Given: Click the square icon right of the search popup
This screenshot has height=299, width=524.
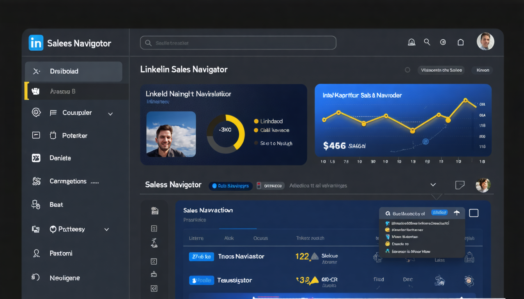Looking at the screenshot, I should (x=474, y=213).
